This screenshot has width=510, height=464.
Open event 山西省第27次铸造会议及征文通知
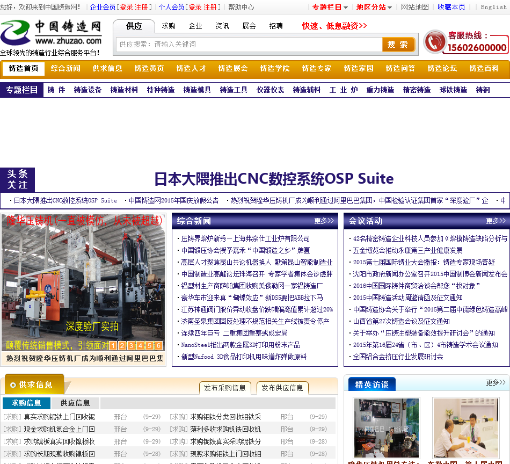point(402,322)
